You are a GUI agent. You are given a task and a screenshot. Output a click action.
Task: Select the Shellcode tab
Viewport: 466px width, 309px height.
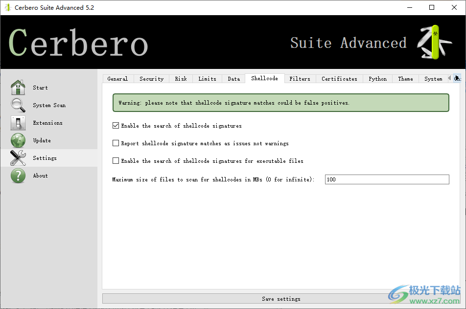[x=264, y=78]
